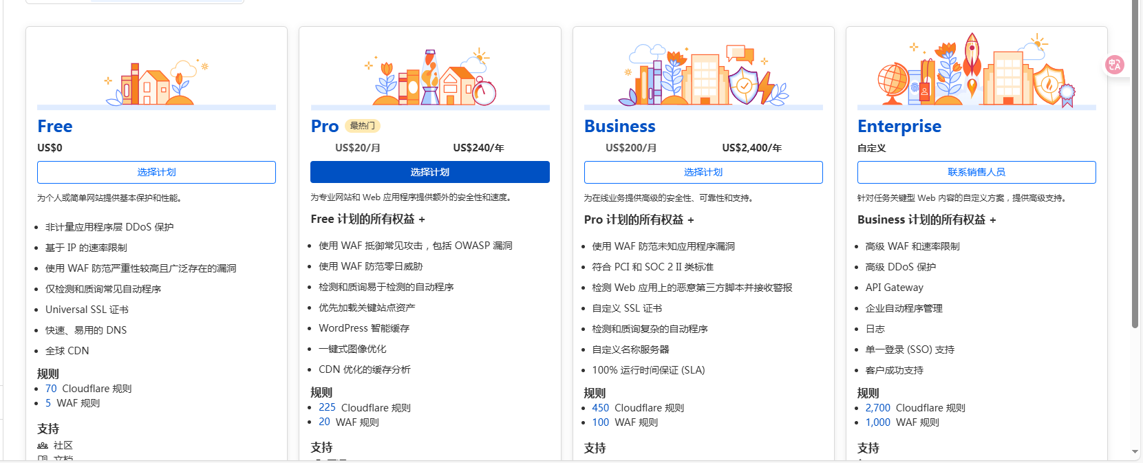Click 'Pro 计划的所有权益 +' heading

click(x=639, y=220)
